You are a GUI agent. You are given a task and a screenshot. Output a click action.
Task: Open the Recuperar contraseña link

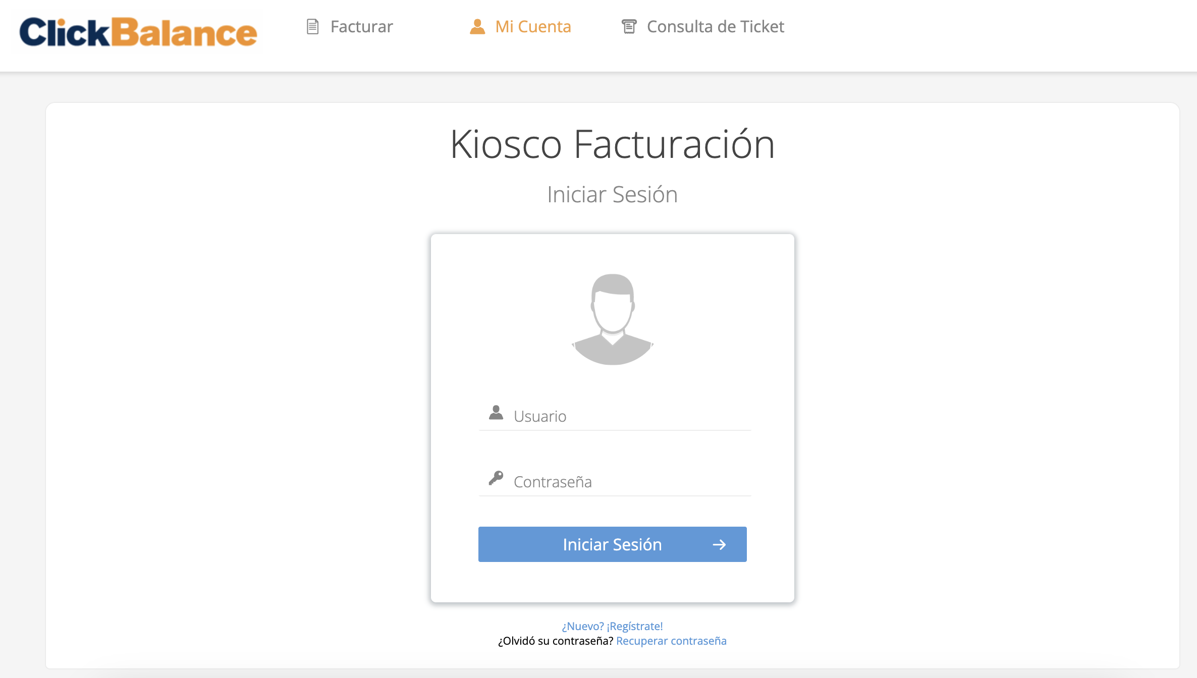671,641
